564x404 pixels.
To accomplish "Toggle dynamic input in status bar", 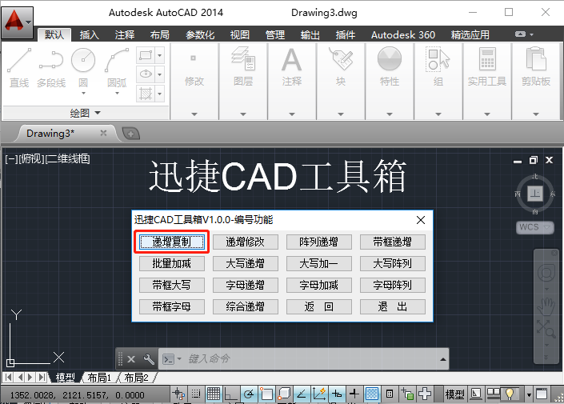I will tap(337, 394).
